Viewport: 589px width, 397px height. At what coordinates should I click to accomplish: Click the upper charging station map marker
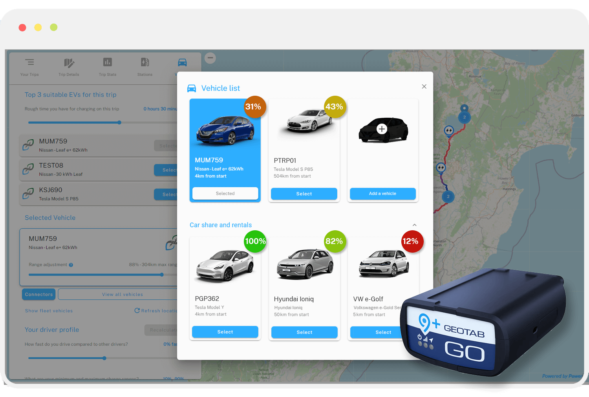[x=449, y=130]
